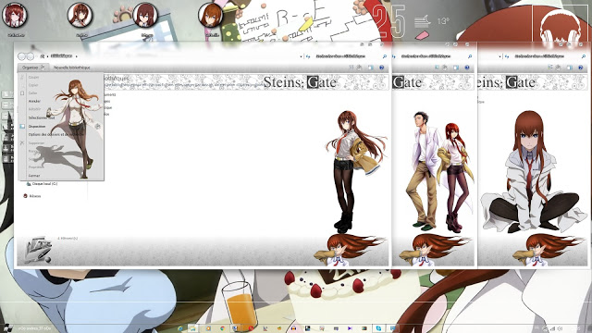Click the search magnifier in the middle Explorer window
592x333 pixels.
coord(470,56)
